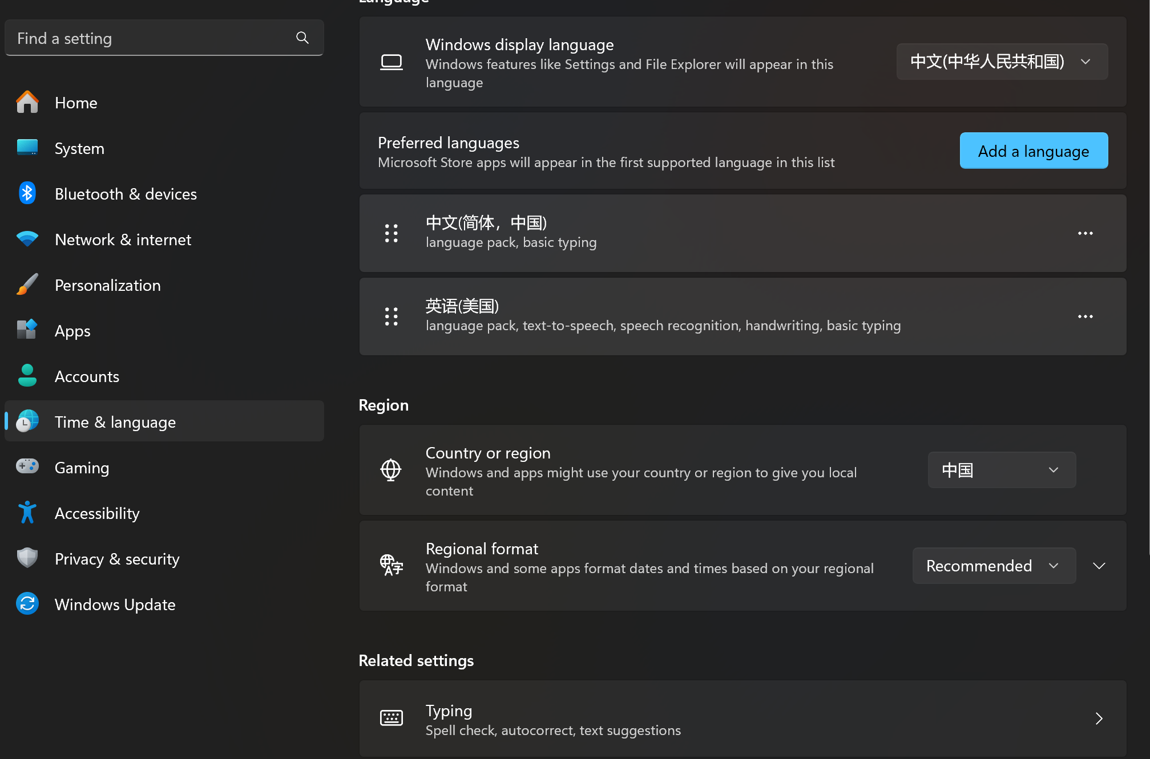Image resolution: width=1150 pixels, height=759 pixels.
Task: Click the Personalization paintbrush icon
Action: click(x=27, y=285)
